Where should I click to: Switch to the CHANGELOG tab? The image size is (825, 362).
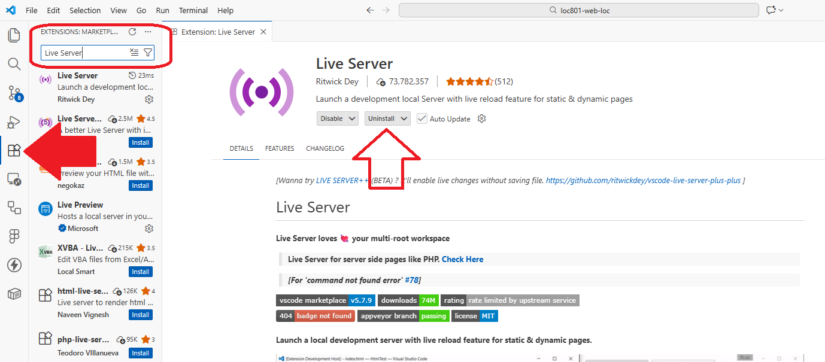[325, 148]
